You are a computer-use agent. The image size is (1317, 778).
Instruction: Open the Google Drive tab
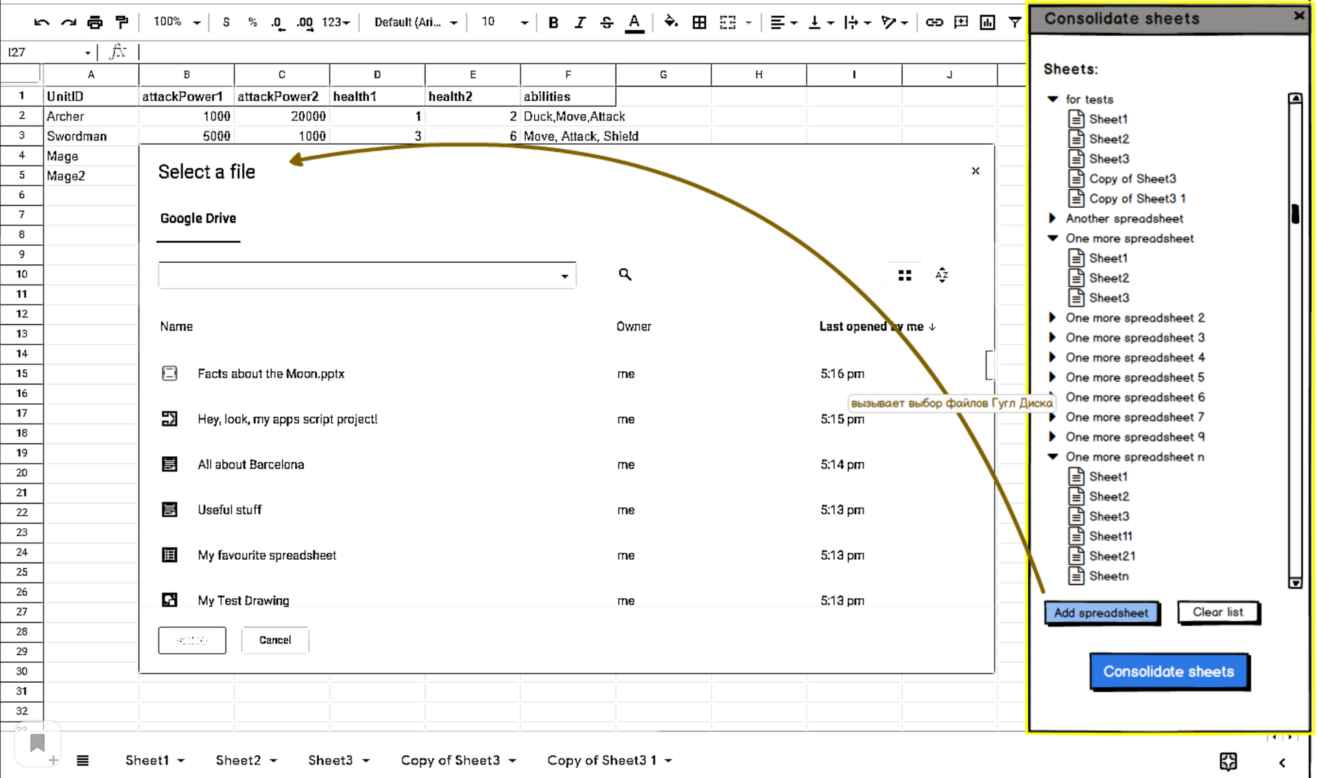tap(198, 219)
